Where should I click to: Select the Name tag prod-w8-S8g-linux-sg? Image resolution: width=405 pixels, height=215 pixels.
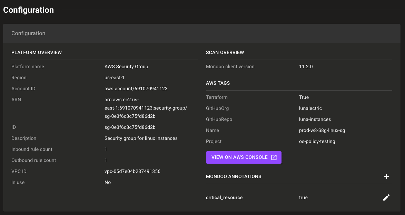[x=322, y=130]
